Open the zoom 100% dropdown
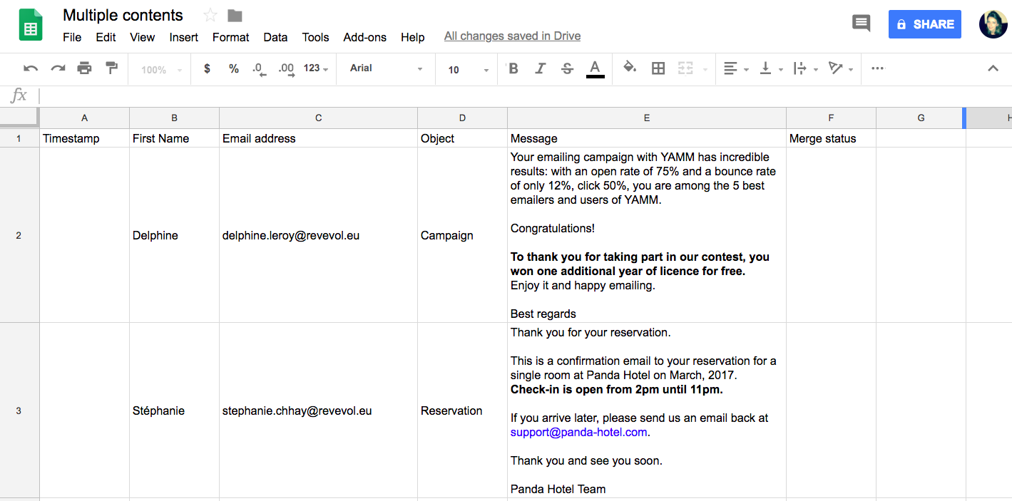 [161, 70]
